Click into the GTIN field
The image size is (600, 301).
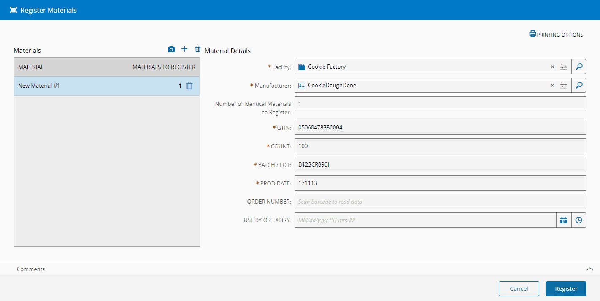coord(440,127)
